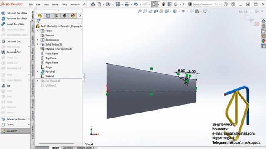Viewport: 266px width, 149px height.
Task: Expand the Cut-Revolve1 feature node
Action: 38,81
